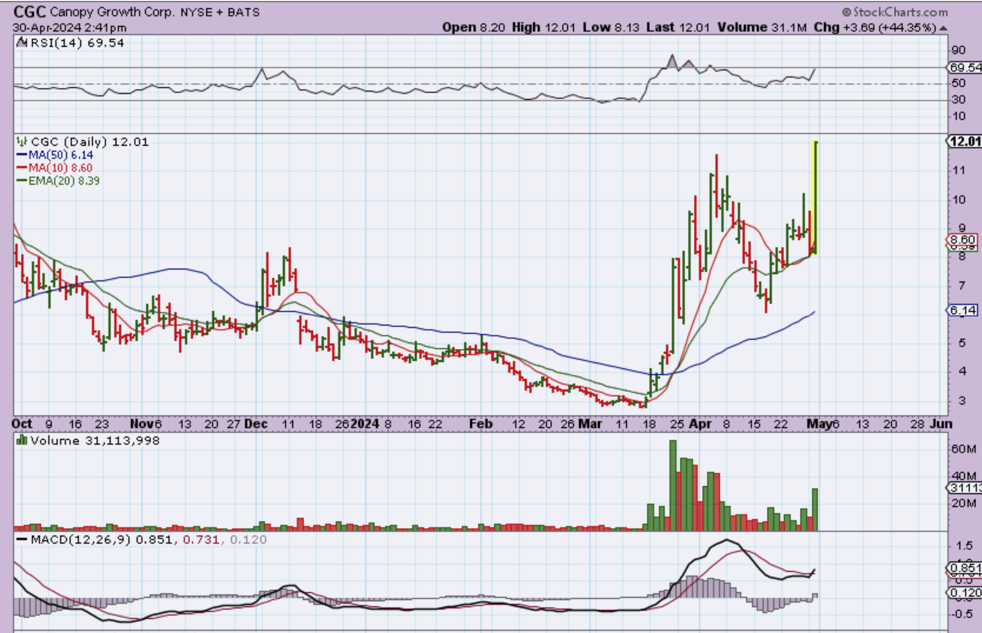Image resolution: width=982 pixels, height=633 pixels.
Task: Click the 12.01 current price tag on axis
Action: click(964, 142)
